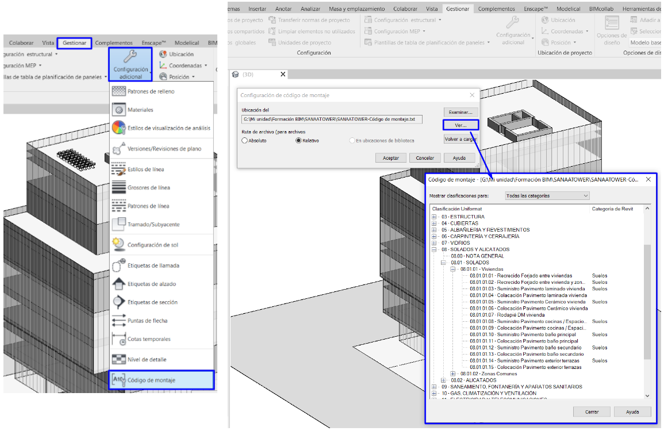
Task: Open Coordenadas dropdown in left ribbon
Action: click(183, 66)
